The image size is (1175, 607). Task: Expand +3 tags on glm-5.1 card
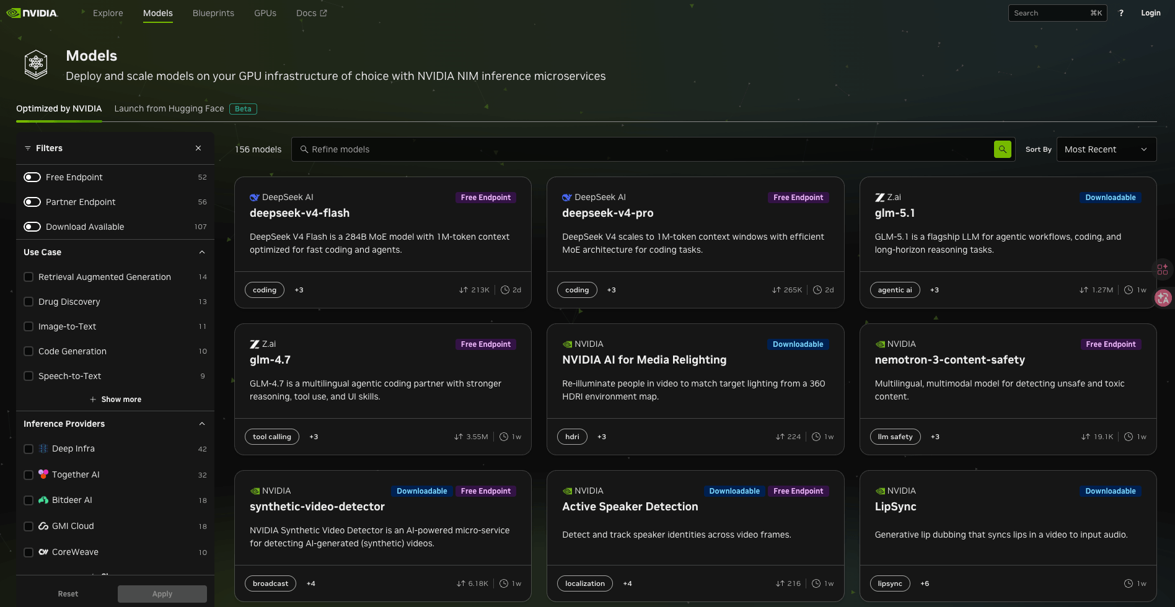tap(935, 290)
